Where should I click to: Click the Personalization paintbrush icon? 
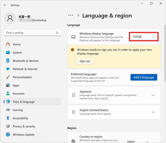(8, 77)
